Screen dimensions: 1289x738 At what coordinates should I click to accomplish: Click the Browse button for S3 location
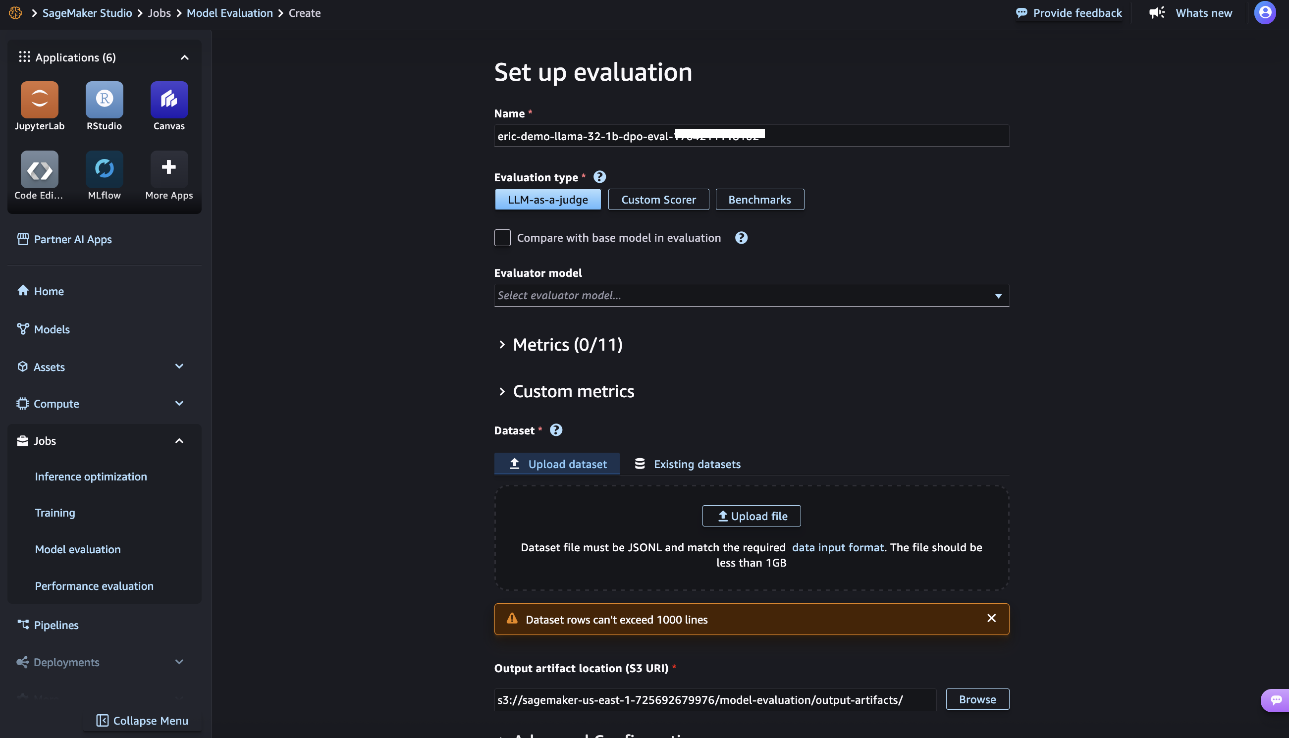click(x=977, y=699)
